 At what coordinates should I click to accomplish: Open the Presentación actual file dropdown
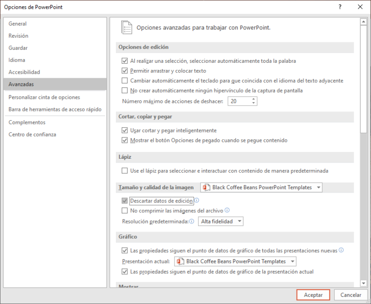(x=292, y=262)
